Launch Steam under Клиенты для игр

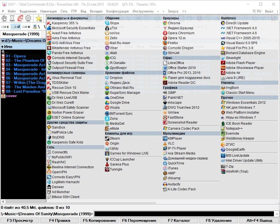[112, 138]
